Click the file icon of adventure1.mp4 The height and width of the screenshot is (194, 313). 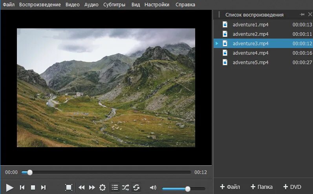pos(225,24)
